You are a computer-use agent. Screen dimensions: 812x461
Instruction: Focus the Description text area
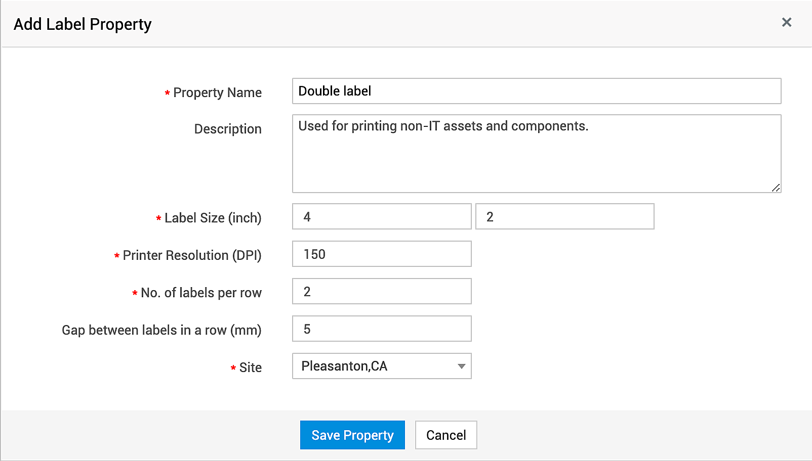click(536, 154)
